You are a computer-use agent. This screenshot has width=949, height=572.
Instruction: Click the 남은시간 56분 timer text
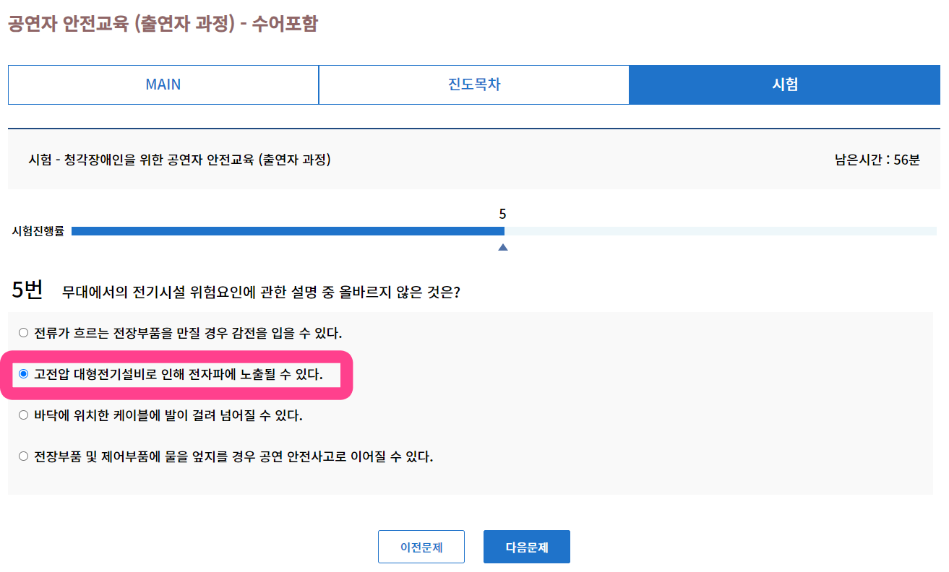(x=877, y=160)
